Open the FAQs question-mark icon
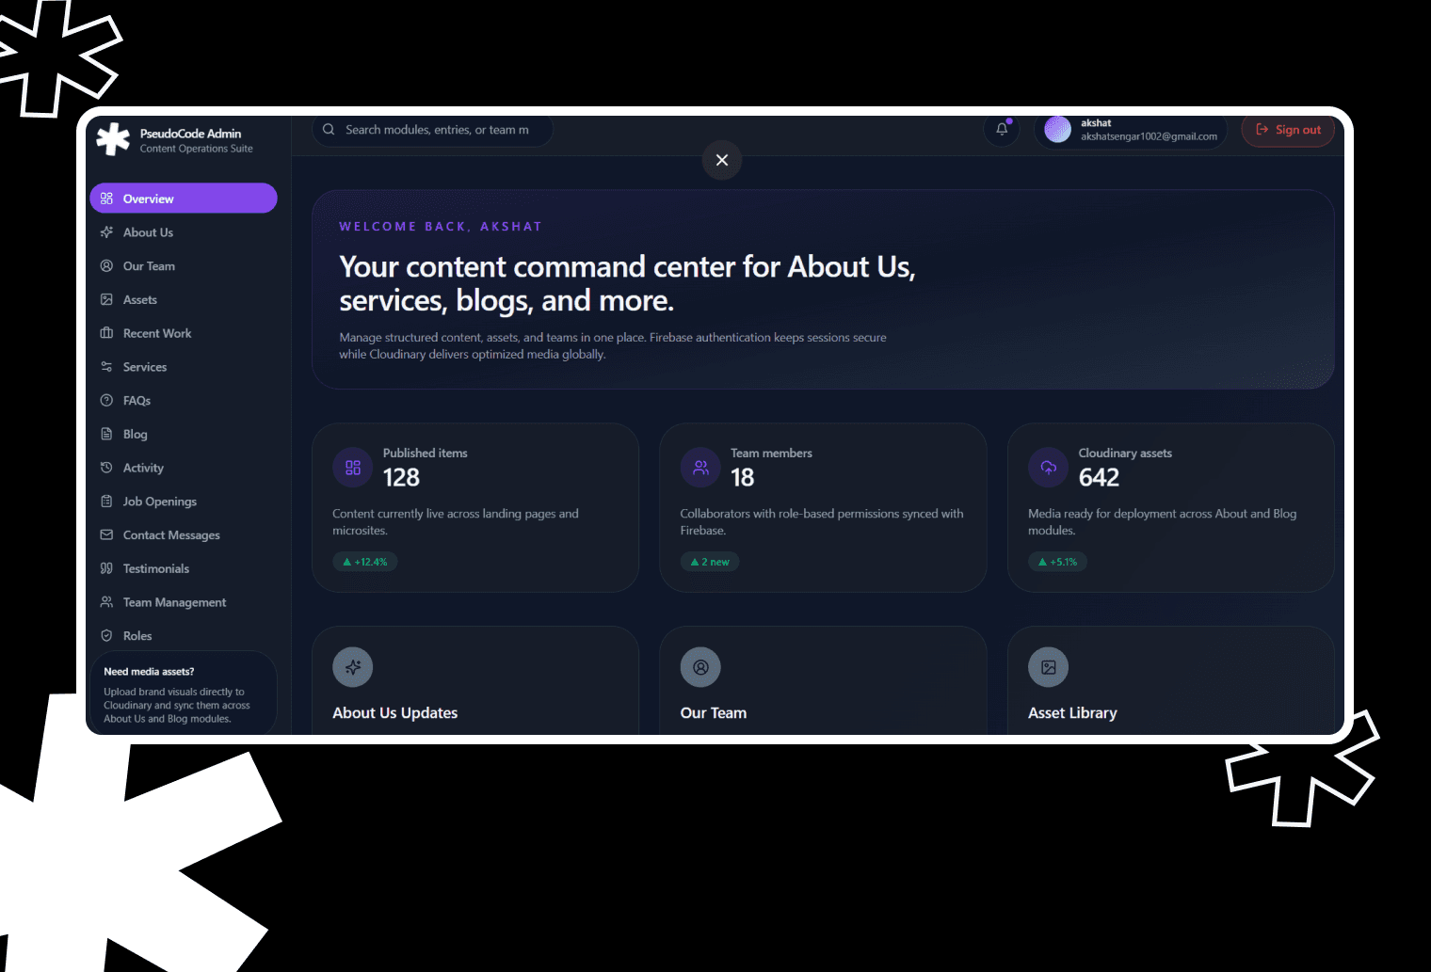The width and height of the screenshot is (1431, 972). coord(106,400)
